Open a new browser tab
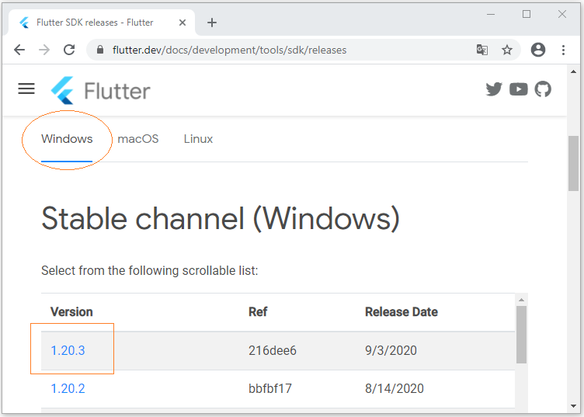 coord(212,23)
